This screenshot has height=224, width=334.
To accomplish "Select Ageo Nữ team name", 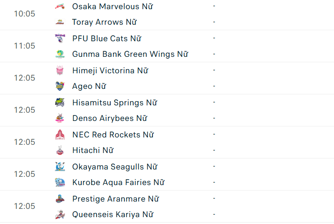I will pyautogui.click(x=89, y=86).
